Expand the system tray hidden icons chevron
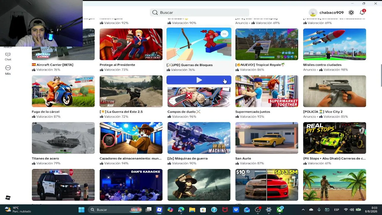Viewport: 382px width, 215px height. click(303, 210)
